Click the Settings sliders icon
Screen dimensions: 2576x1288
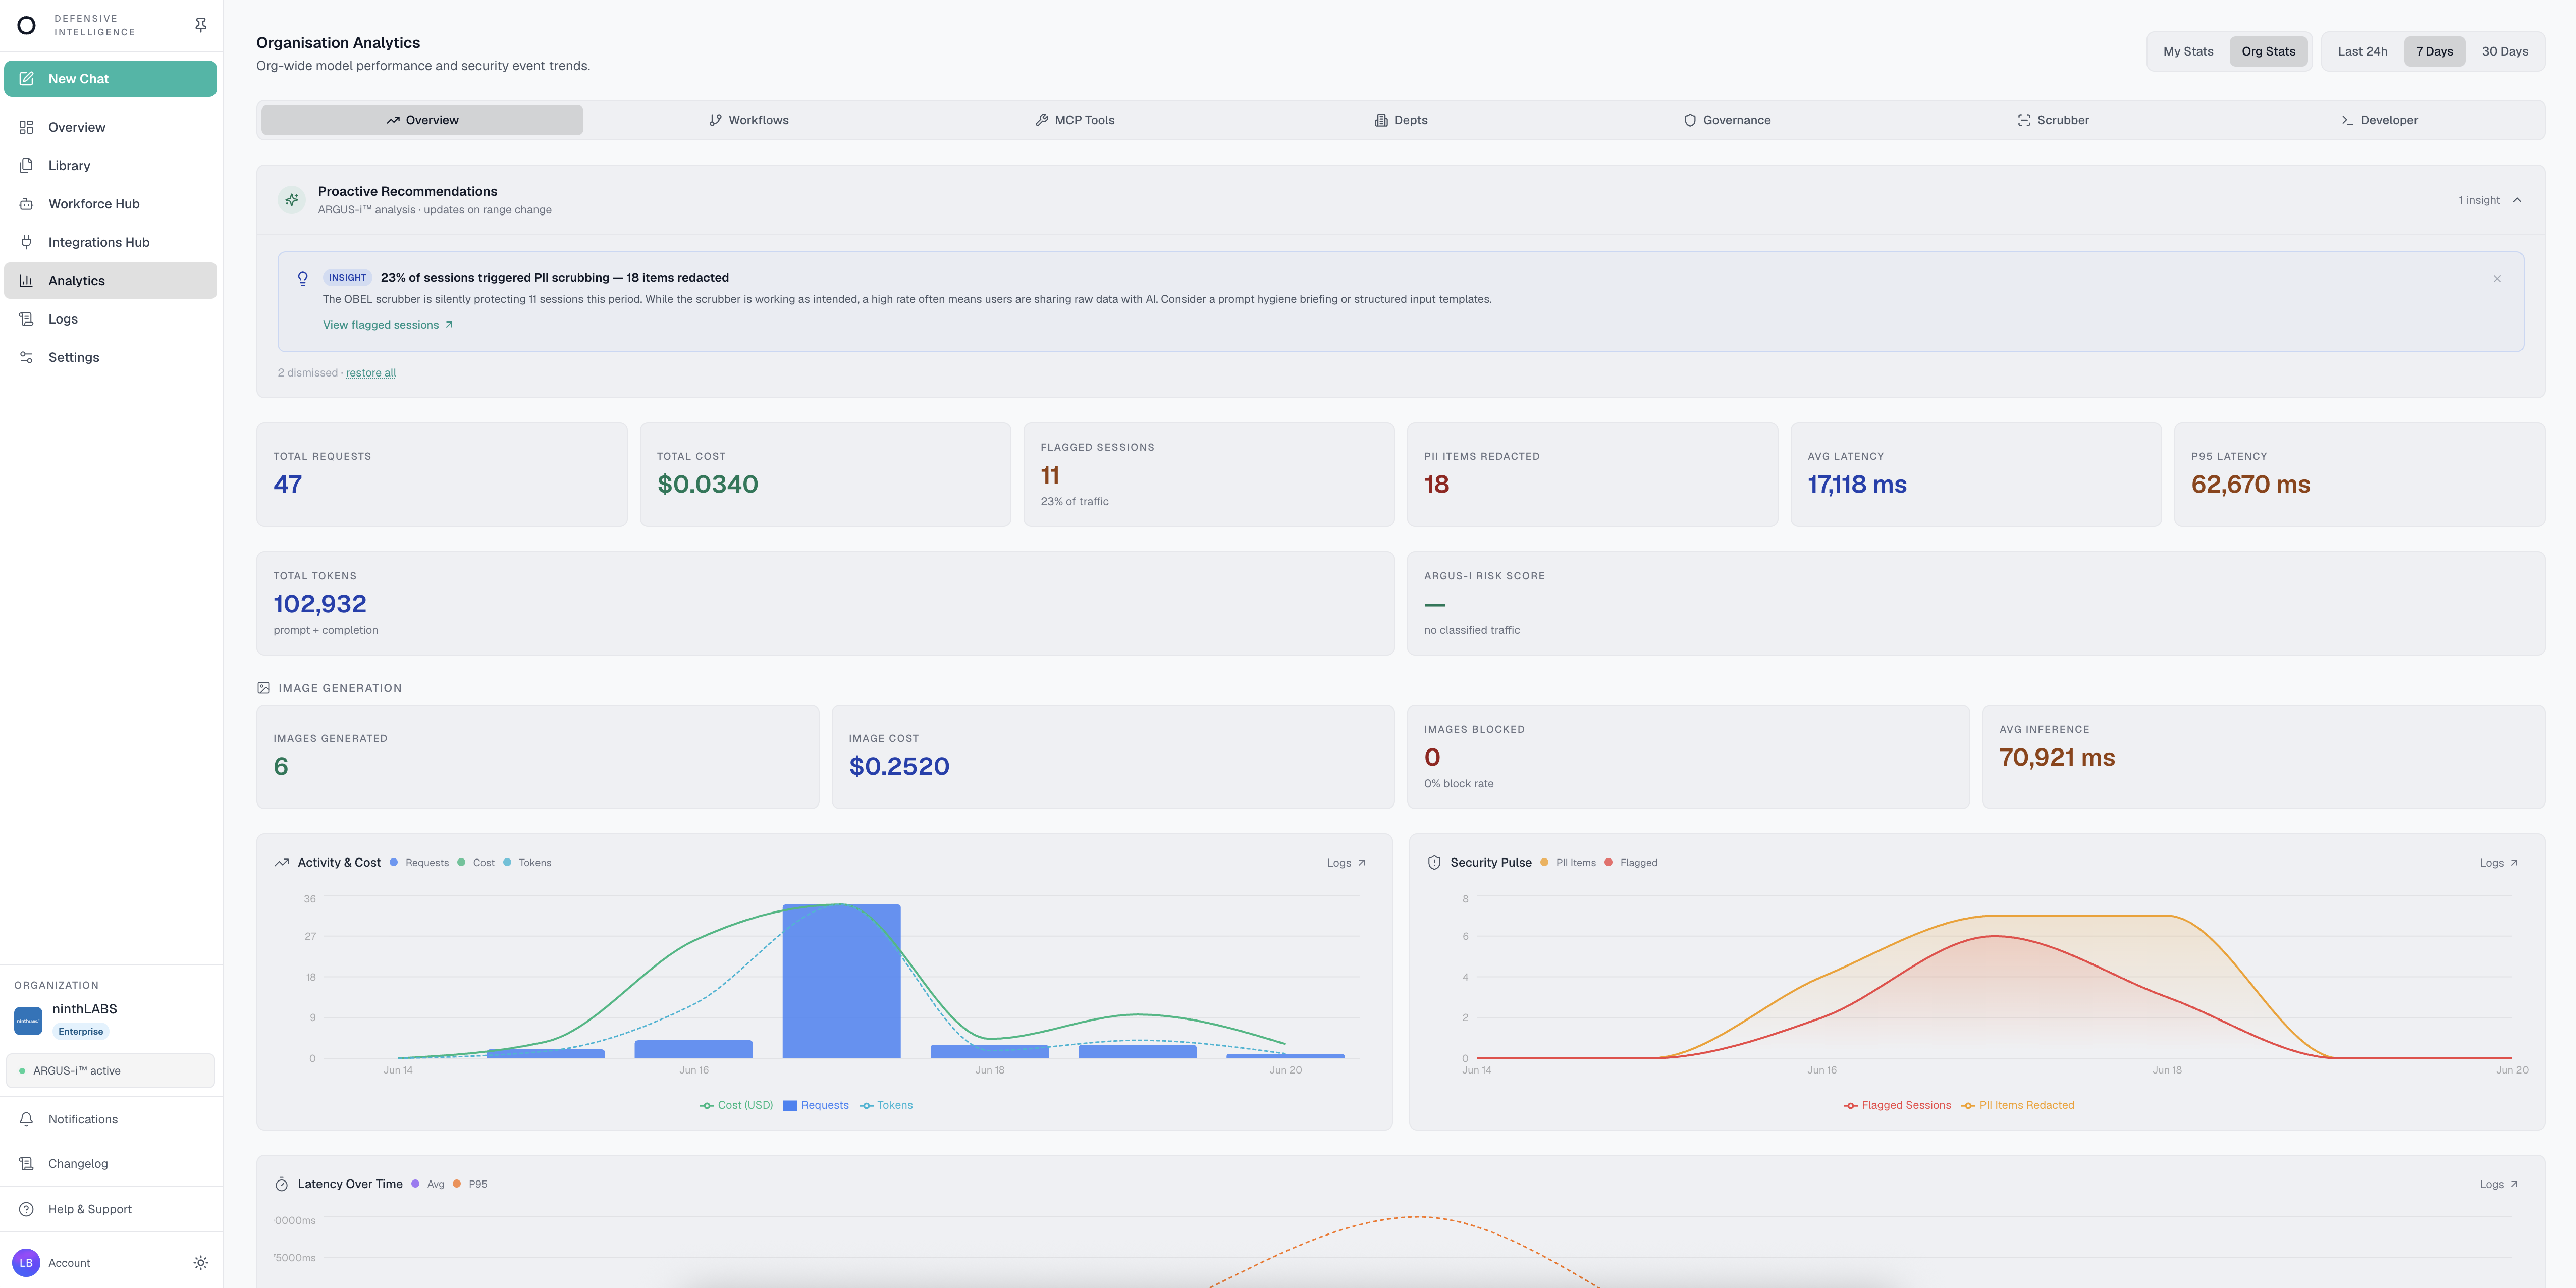26,357
